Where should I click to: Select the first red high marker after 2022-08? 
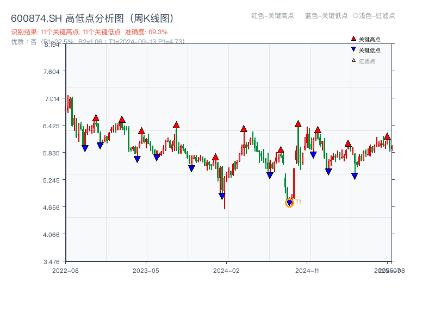[x=96, y=118]
